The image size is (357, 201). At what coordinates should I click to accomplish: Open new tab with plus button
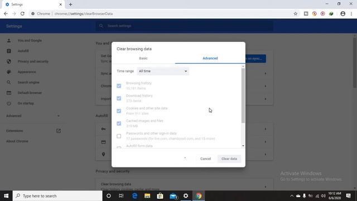point(70,4)
